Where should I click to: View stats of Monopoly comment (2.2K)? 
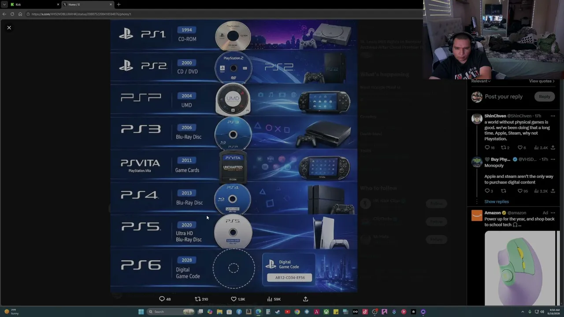tap(541, 191)
